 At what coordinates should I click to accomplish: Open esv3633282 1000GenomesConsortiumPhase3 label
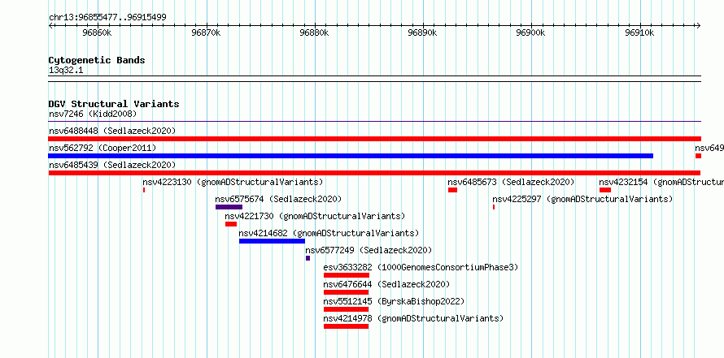coord(421,267)
